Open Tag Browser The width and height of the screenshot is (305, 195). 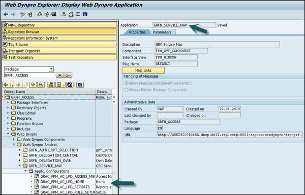[x=59, y=45]
